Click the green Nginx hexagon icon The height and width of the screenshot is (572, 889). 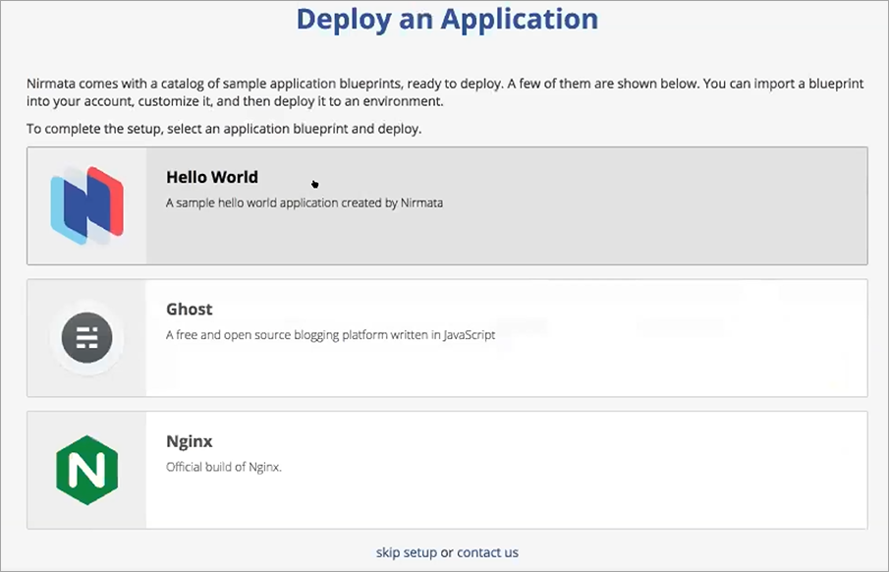click(x=86, y=470)
